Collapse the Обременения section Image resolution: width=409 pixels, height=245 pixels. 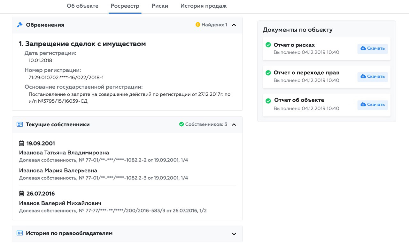point(234,25)
